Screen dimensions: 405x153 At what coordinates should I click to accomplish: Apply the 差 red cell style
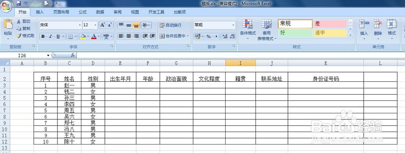[330, 24]
